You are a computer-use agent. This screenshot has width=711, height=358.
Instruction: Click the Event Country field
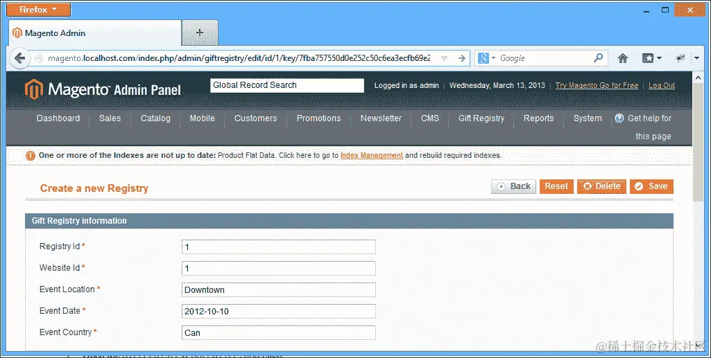click(x=278, y=332)
